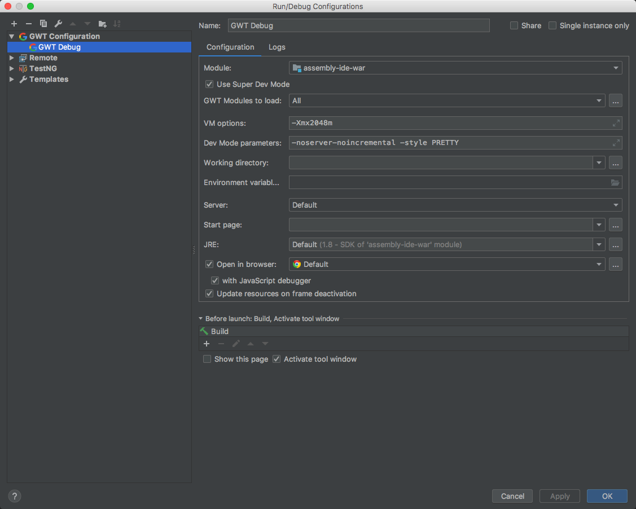
Task: Select the Remote tree item label
Action: (x=43, y=58)
